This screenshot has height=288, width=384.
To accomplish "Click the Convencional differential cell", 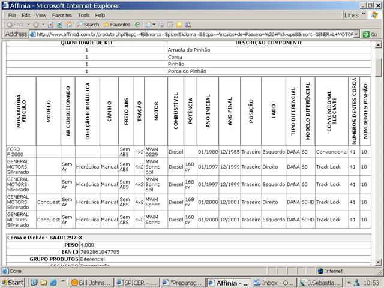I will [x=332, y=152].
